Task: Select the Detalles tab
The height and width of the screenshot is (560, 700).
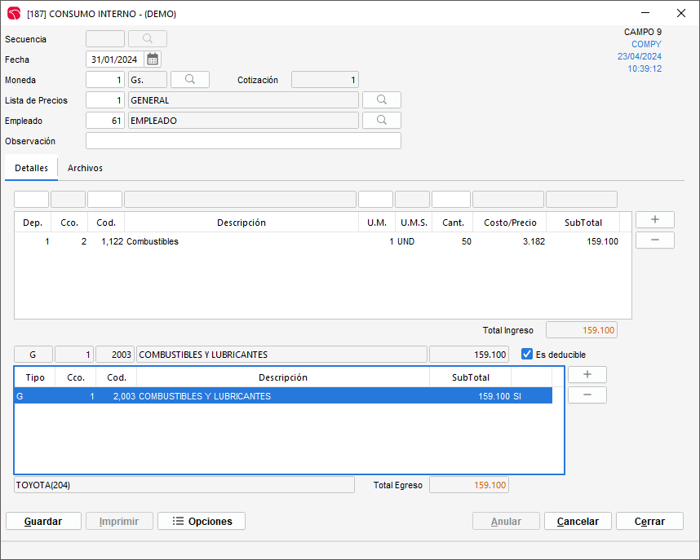Action: point(31,168)
